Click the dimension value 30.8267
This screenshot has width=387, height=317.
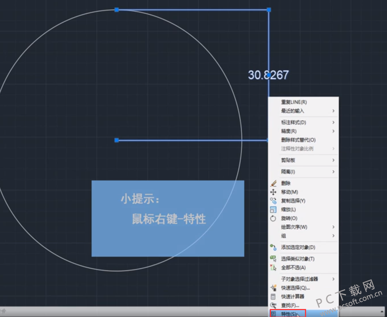point(268,75)
